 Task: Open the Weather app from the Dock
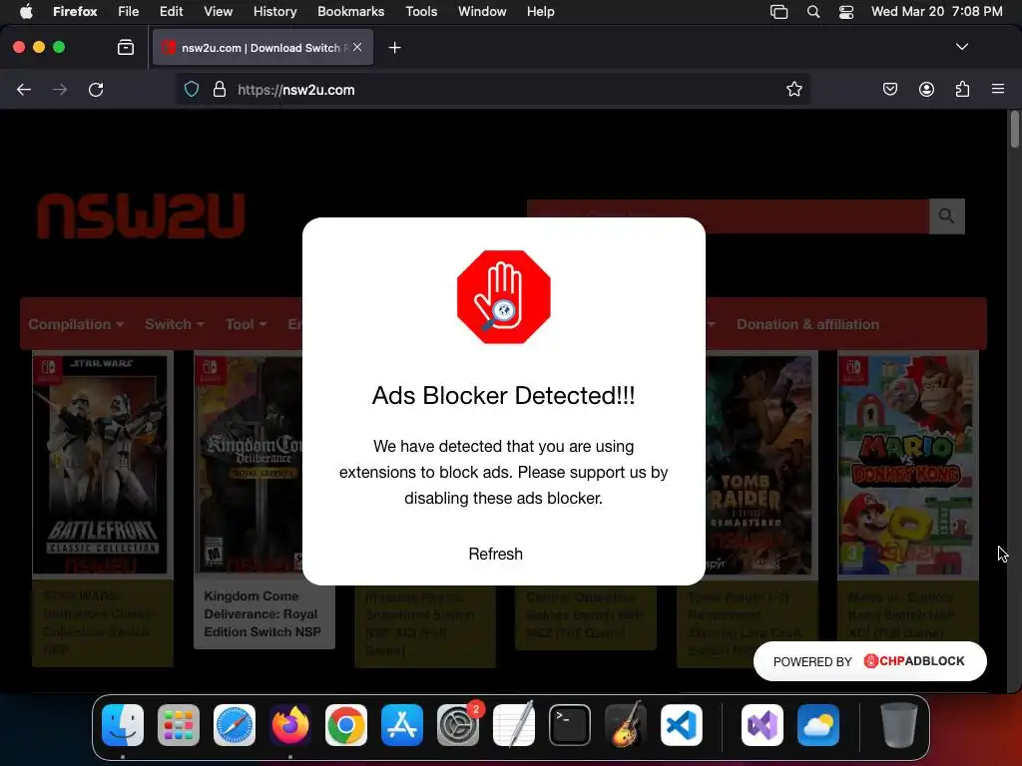coord(818,725)
